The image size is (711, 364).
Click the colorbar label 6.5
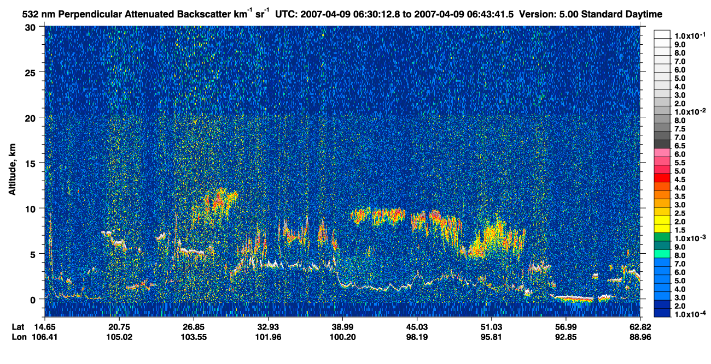[x=680, y=146]
